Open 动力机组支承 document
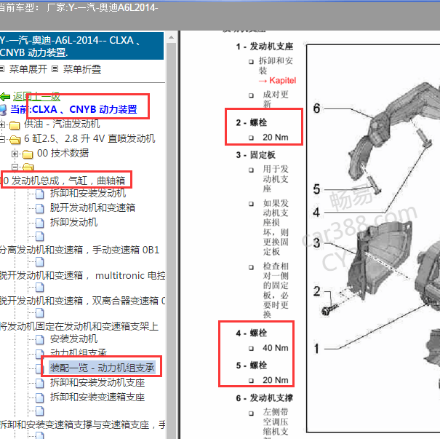Viewport: 440px width, 439px height. pyautogui.click(x=79, y=352)
